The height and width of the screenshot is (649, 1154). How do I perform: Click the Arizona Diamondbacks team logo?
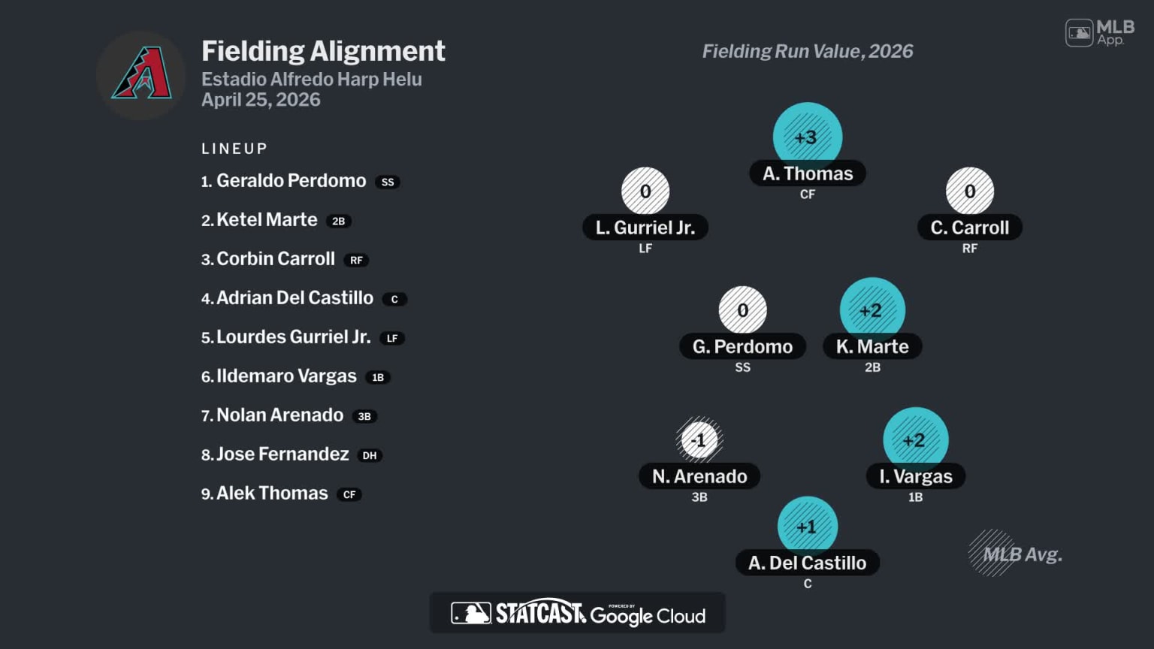141,74
